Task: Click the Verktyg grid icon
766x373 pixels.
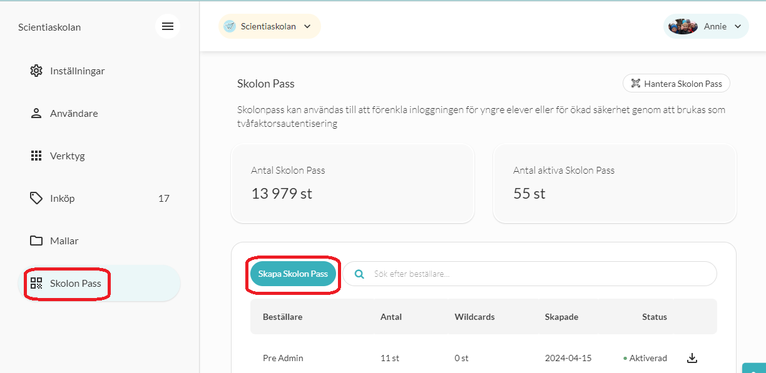Action: pyautogui.click(x=36, y=156)
